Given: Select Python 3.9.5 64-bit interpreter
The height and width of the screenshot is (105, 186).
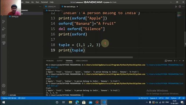Looking at the screenshot, I should coord(9,98).
